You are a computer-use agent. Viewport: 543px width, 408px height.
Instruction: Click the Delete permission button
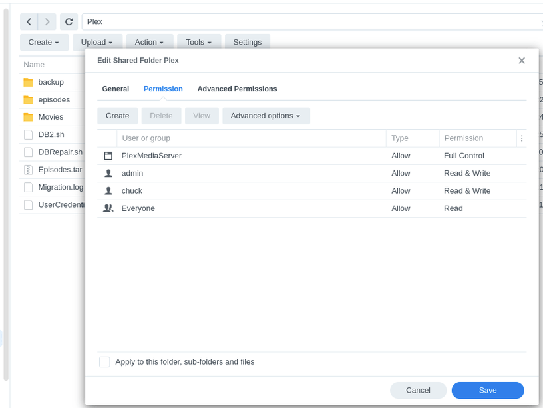point(161,116)
